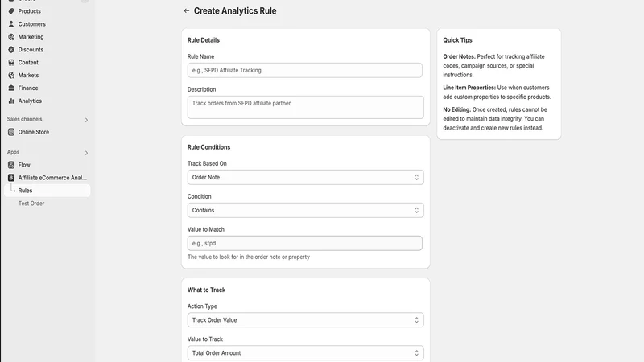Click the Markets globe icon
This screenshot has width=644, height=362.
[11, 75]
